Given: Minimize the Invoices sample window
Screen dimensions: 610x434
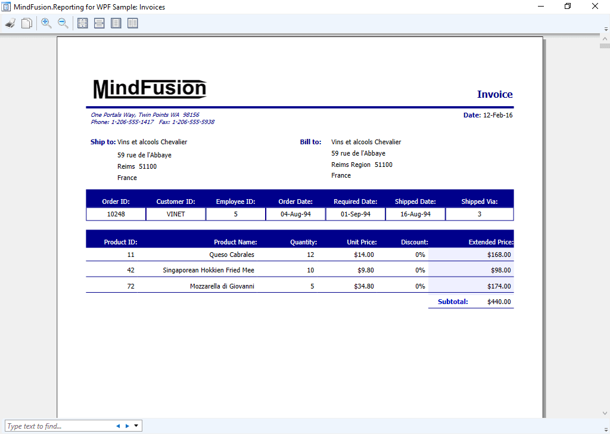Looking at the screenshot, I should click(541, 6).
